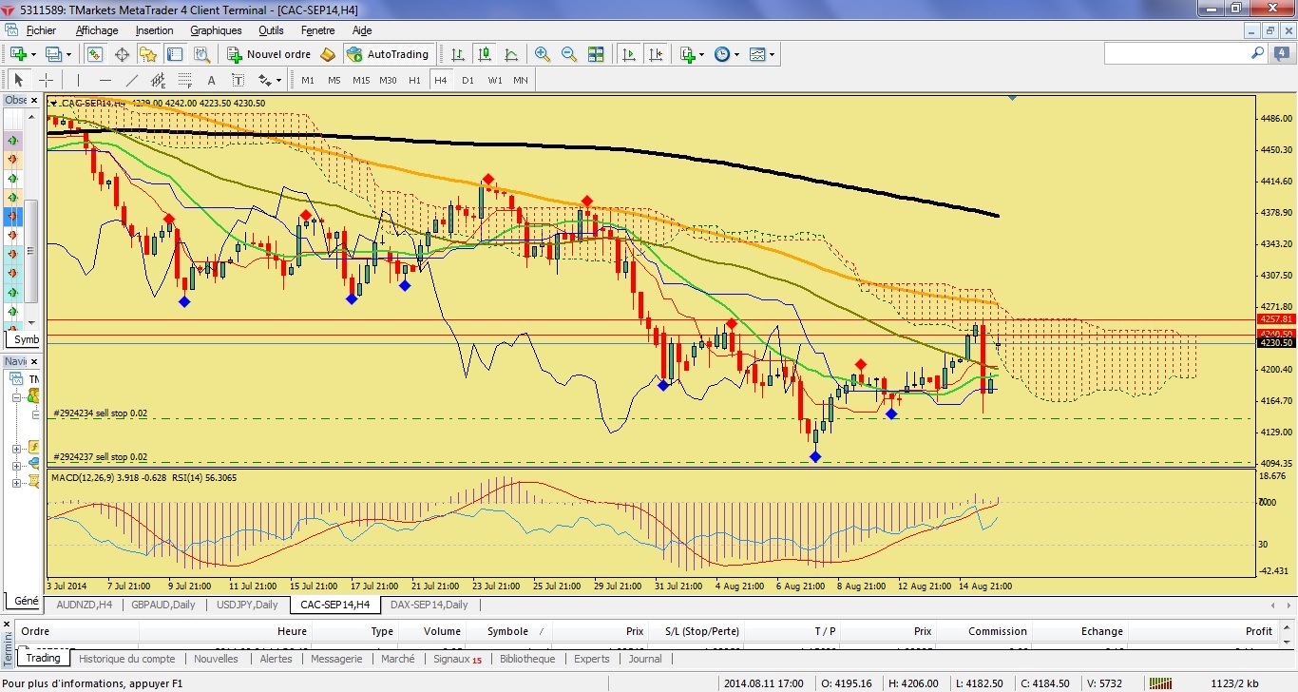Open the Fenetre menu
The width and height of the screenshot is (1298, 692).
[x=318, y=30]
